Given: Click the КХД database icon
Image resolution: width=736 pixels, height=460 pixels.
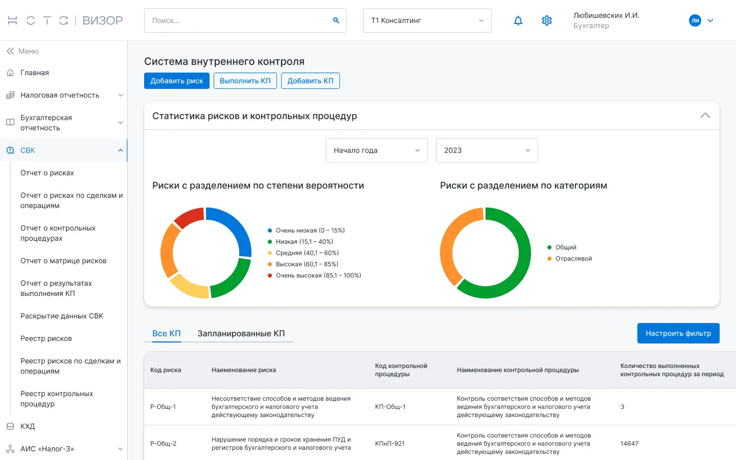Looking at the screenshot, I should click(x=10, y=426).
